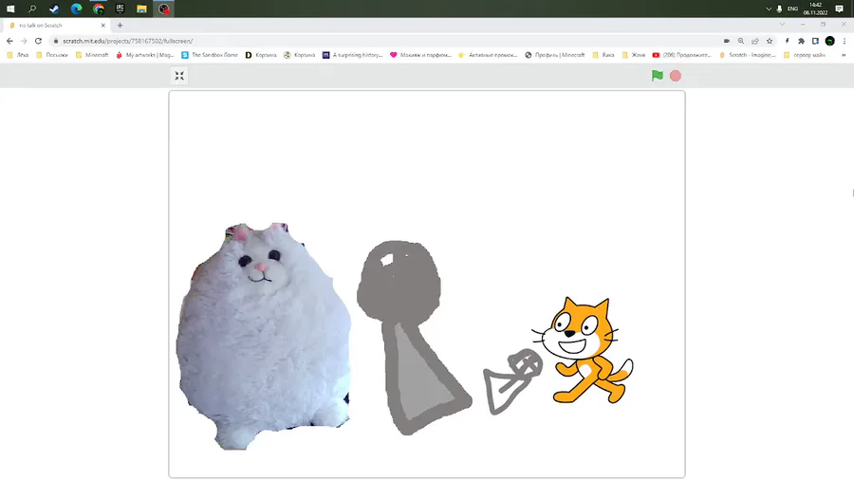This screenshot has width=854, height=480.
Task: Open the Extensions puzzle menu
Action: (x=801, y=41)
